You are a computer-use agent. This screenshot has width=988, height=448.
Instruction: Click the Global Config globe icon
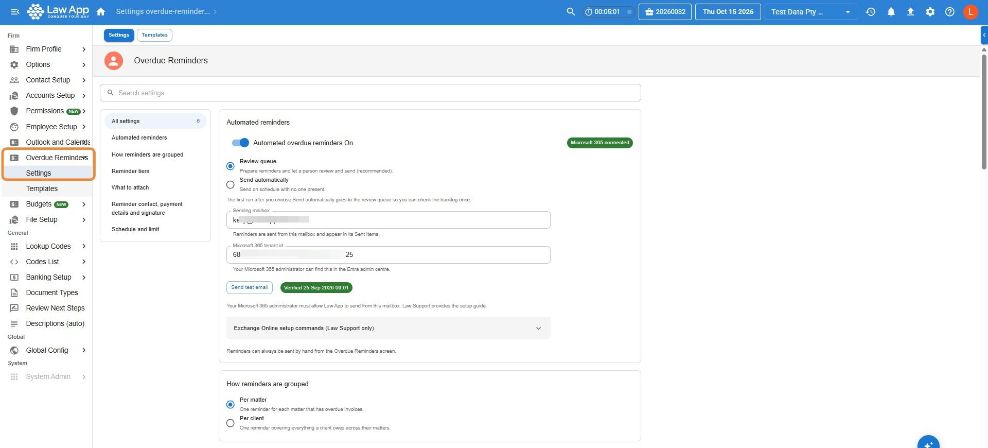(14, 351)
